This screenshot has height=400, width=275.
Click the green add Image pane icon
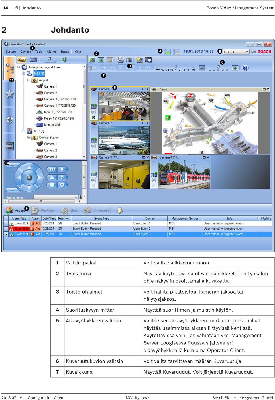(x=235, y=68)
